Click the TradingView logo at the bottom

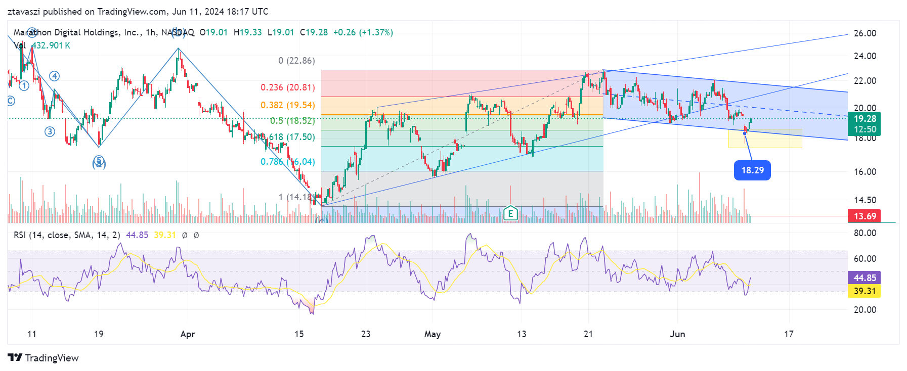coord(44,358)
